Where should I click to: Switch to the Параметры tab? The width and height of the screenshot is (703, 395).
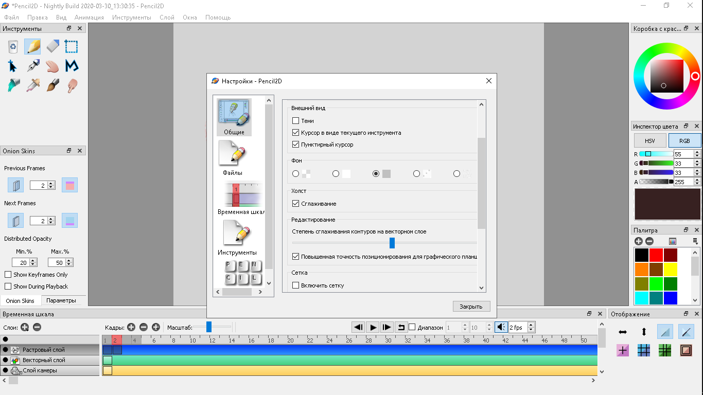click(x=61, y=300)
